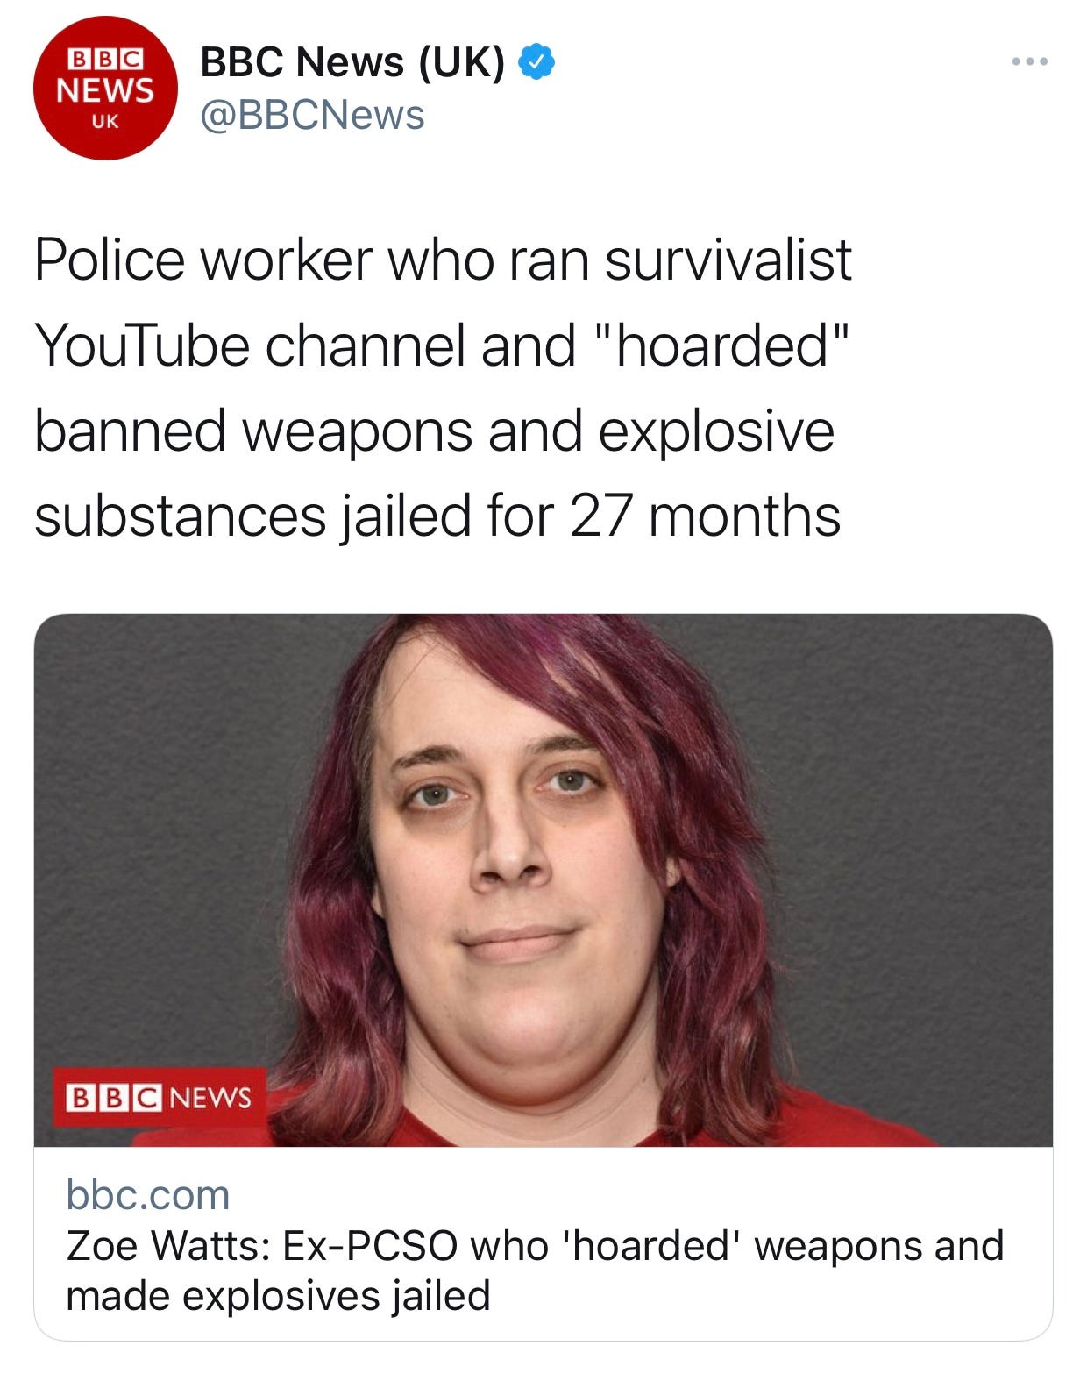Select the tweet text about survivalist YouTube channel
Screen dimensions: 1087x1374
click(x=443, y=387)
